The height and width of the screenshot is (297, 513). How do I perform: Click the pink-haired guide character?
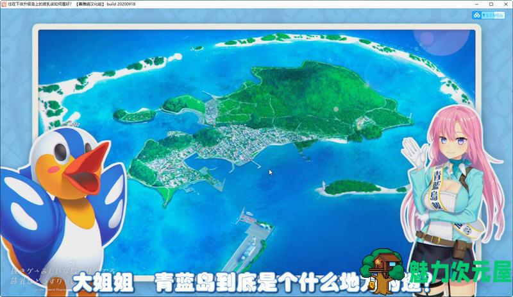click(x=455, y=199)
